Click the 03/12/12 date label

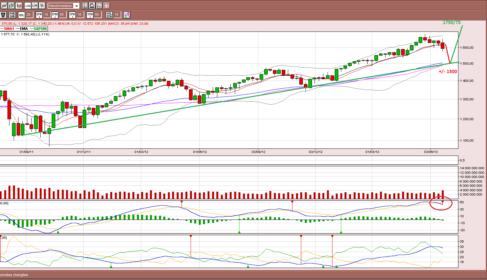[x=316, y=152]
